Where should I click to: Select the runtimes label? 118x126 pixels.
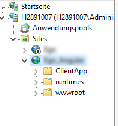click(x=69, y=82)
